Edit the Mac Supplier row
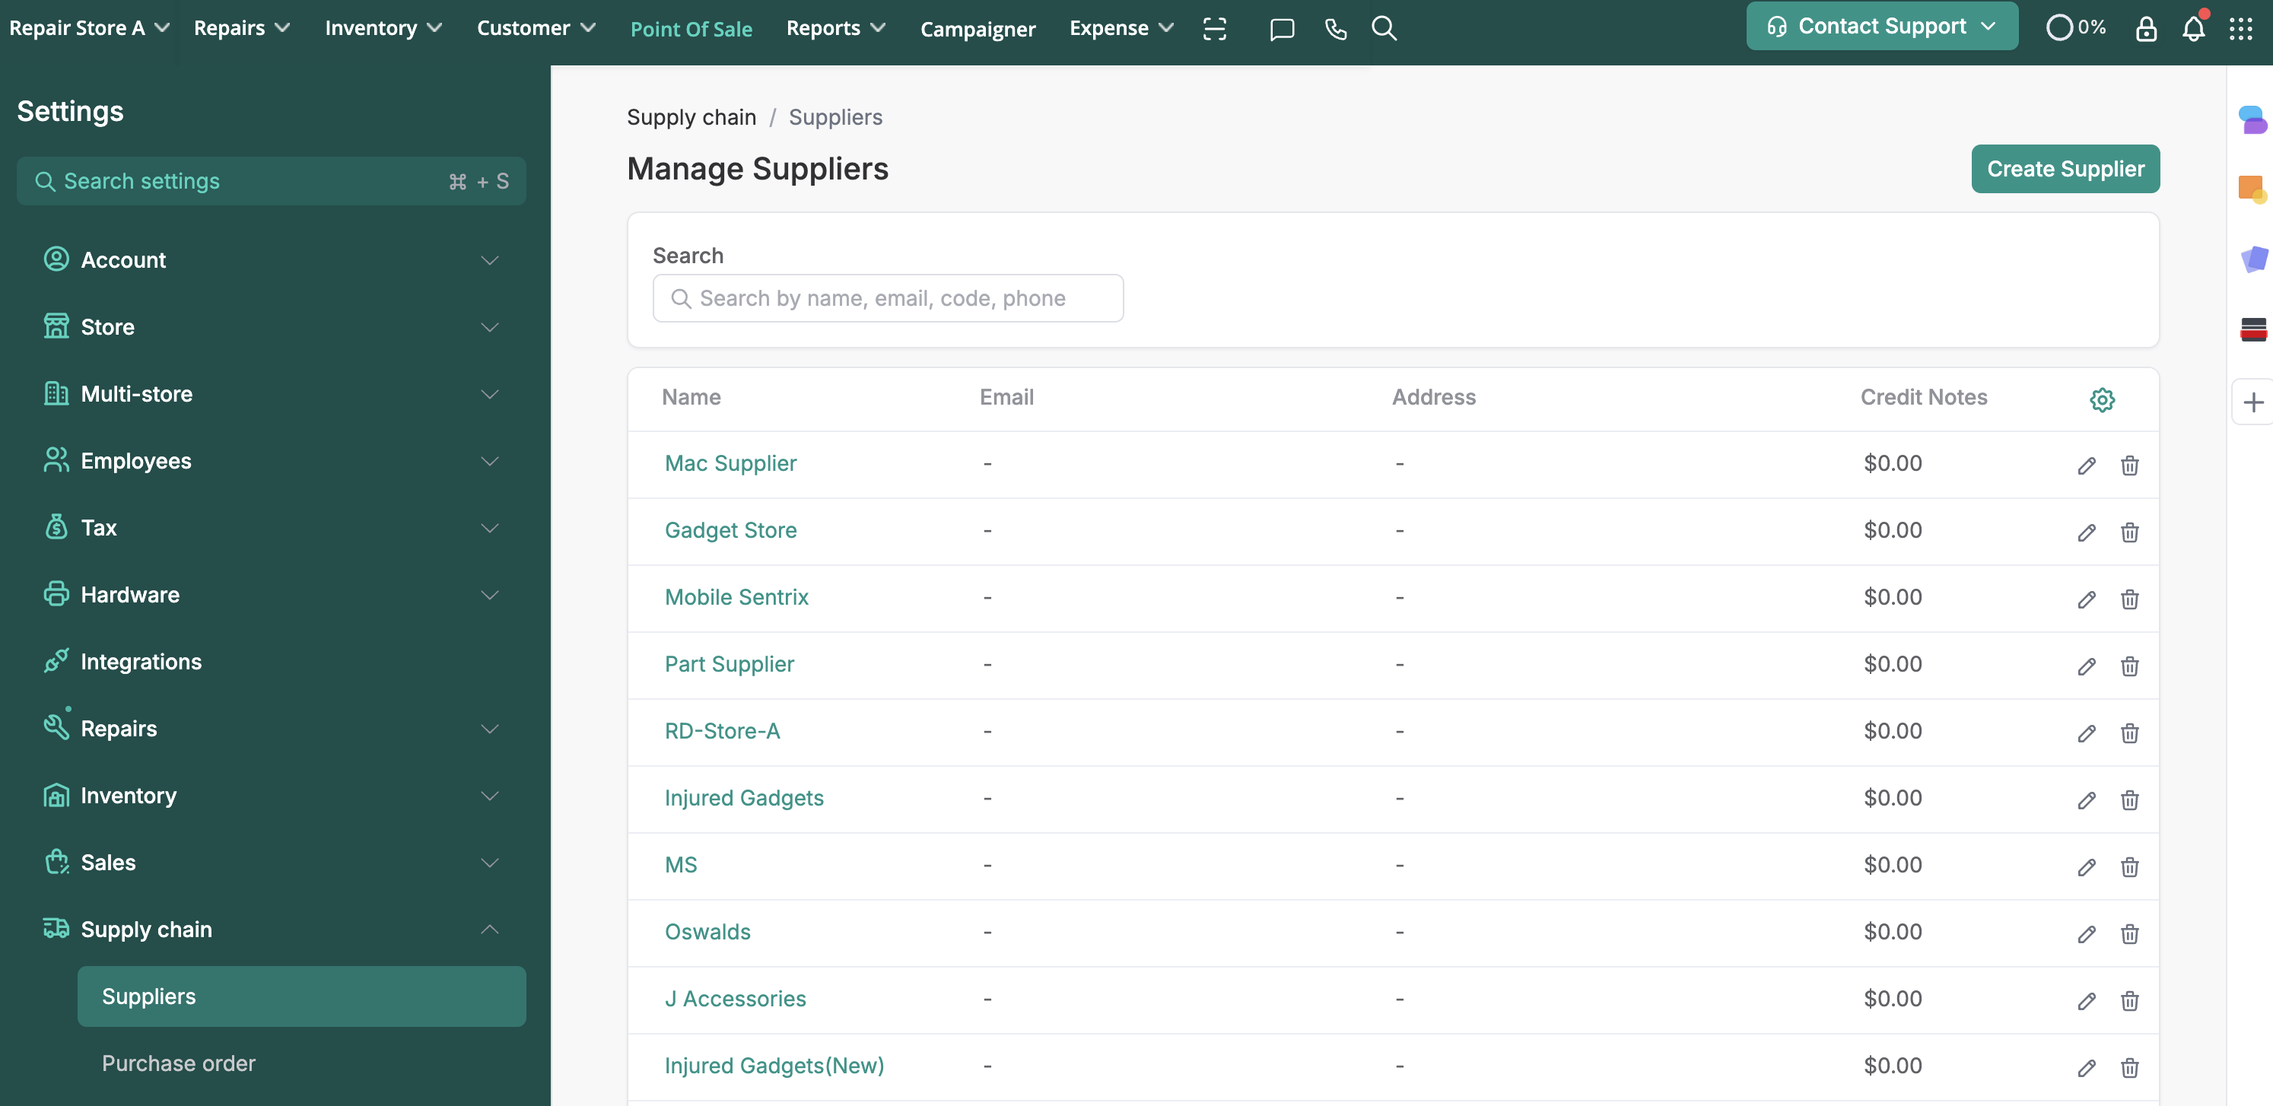Viewport: 2273px width, 1106px height. tap(2086, 466)
